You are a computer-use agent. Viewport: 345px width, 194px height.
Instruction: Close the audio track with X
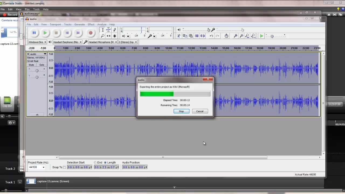pos(28,54)
